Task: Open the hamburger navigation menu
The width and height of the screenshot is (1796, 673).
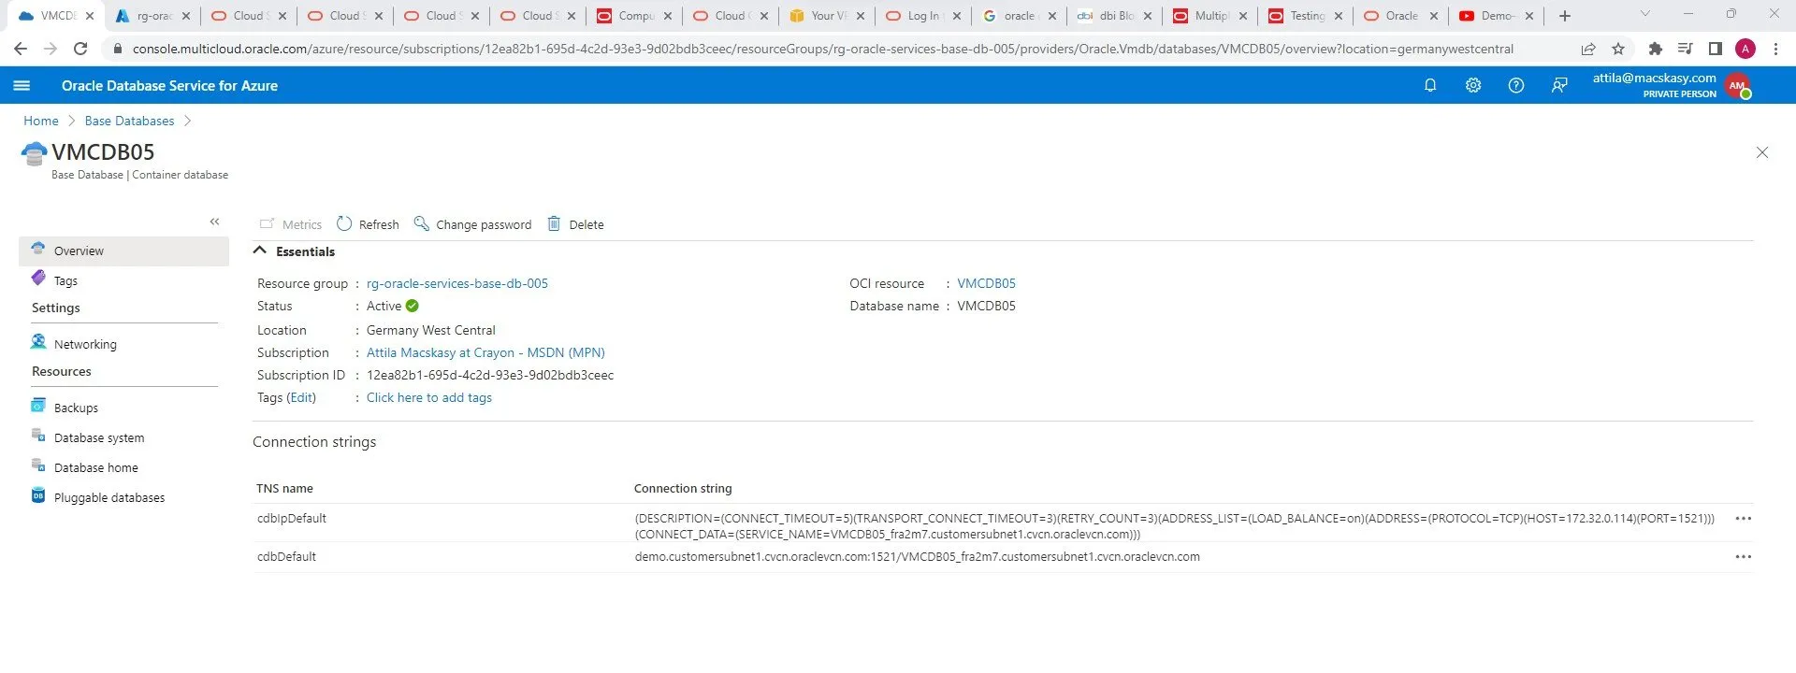Action: [x=22, y=85]
